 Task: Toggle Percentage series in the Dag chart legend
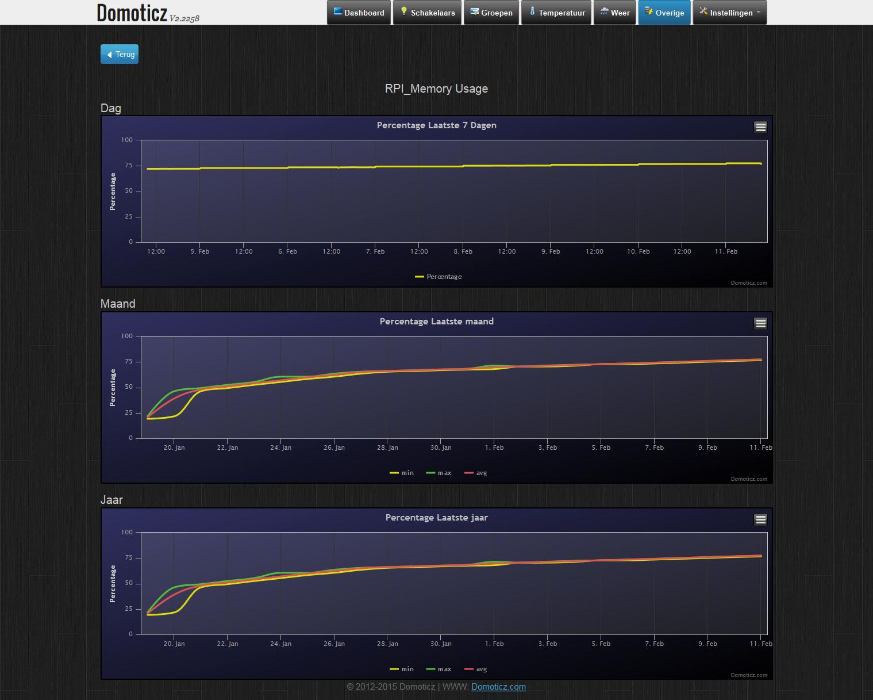[x=439, y=277]
